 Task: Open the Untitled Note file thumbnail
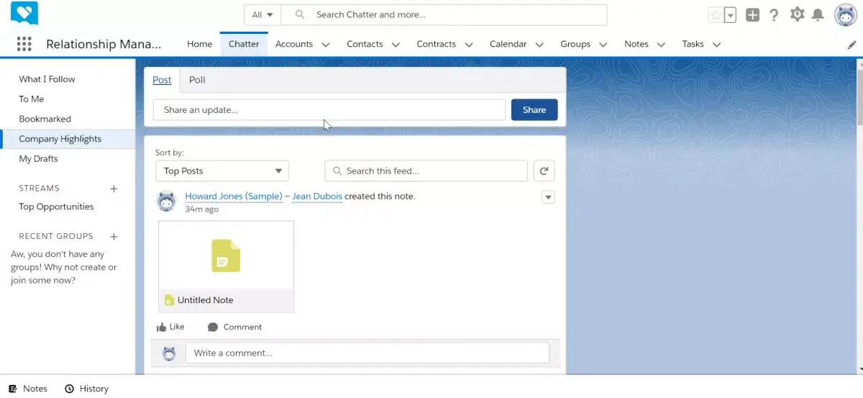(x=226, y=266)
